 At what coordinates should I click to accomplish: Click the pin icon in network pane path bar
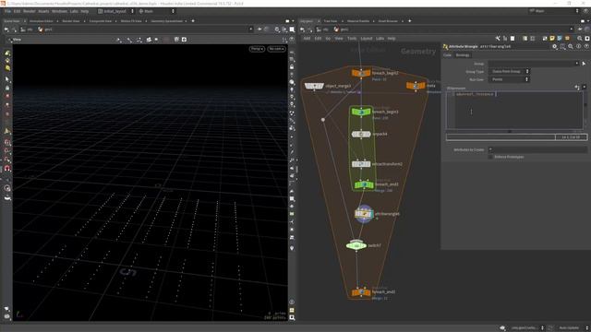[580, 30]
